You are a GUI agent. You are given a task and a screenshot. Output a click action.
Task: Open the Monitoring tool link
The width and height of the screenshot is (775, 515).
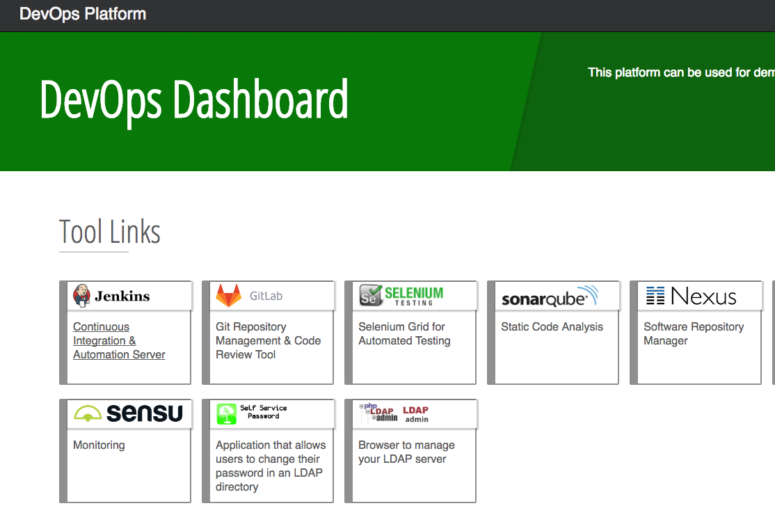coord(99,445)
